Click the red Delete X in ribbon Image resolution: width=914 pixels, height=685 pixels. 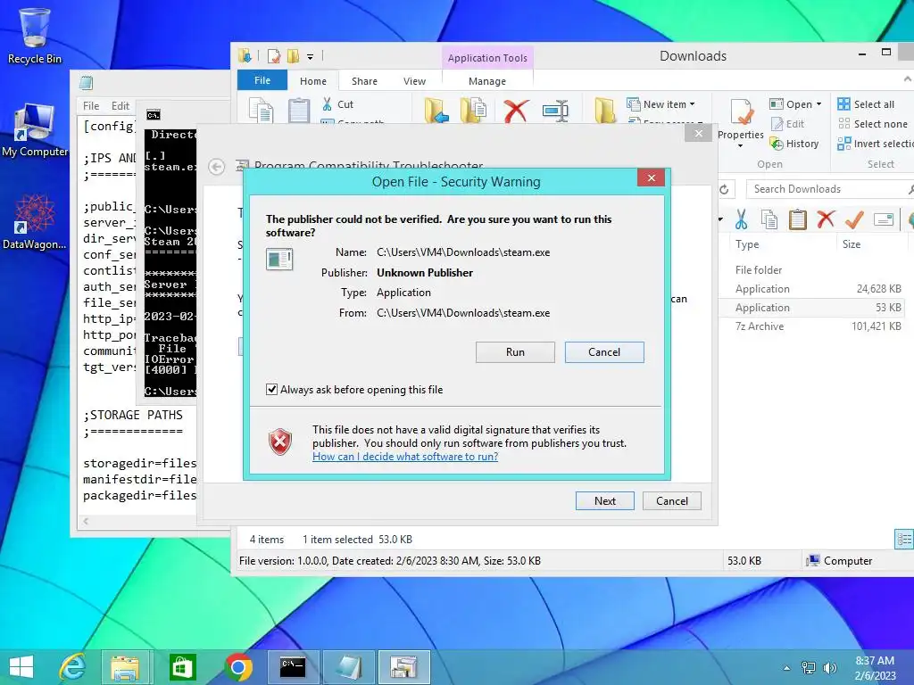[517, 111]
